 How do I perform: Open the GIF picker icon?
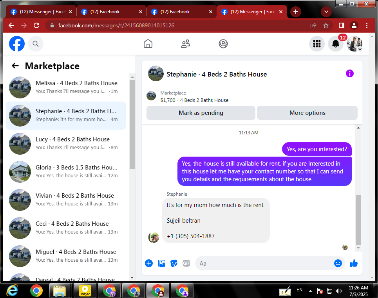coord(186,263)
